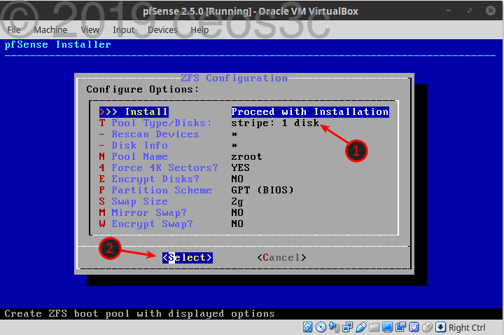
Task: Click the USB devices status icon
Action: click(361, 327)
